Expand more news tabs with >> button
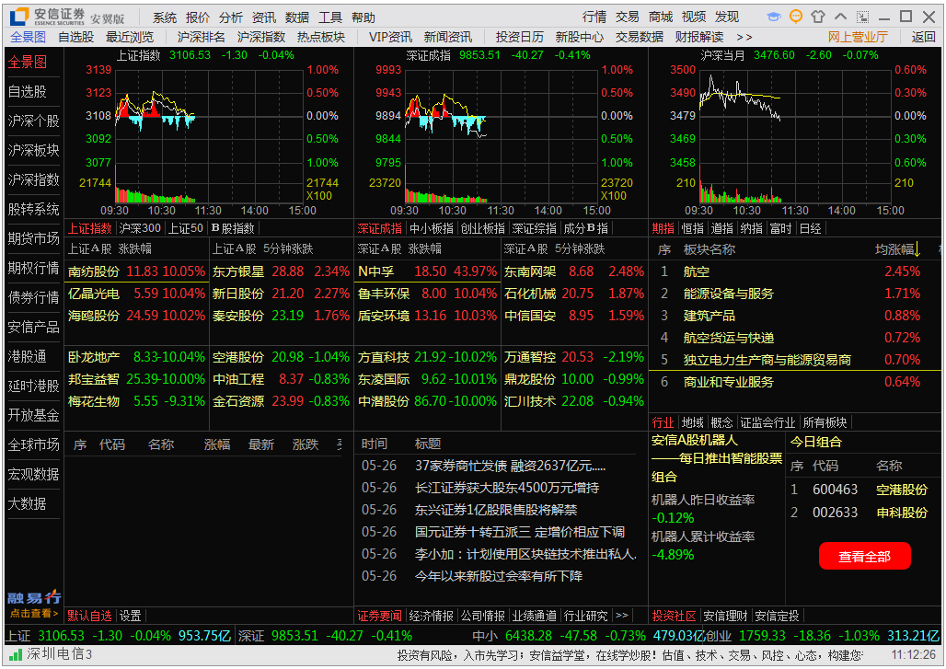Image resolution: width=946 pixels, height=669 pixels. tap(621, 616)
